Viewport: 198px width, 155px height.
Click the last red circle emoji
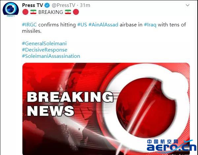tap(76, 12)
